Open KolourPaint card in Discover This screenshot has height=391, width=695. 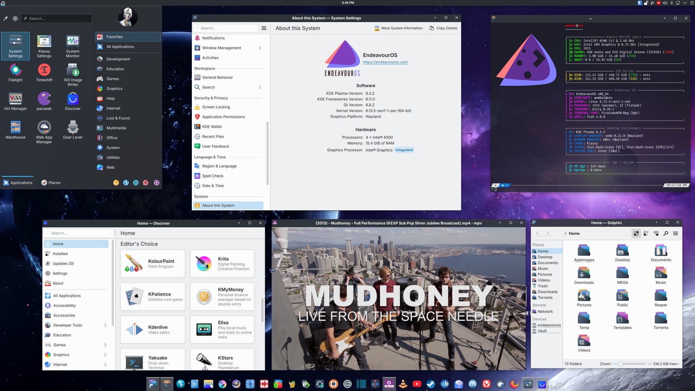[152, 264]
